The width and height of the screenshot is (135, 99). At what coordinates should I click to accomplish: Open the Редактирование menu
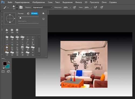click(22, 2)
